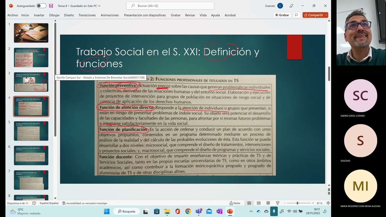Open the Grabar ribbon tab

pyautogui.click(x=176, y=15)
